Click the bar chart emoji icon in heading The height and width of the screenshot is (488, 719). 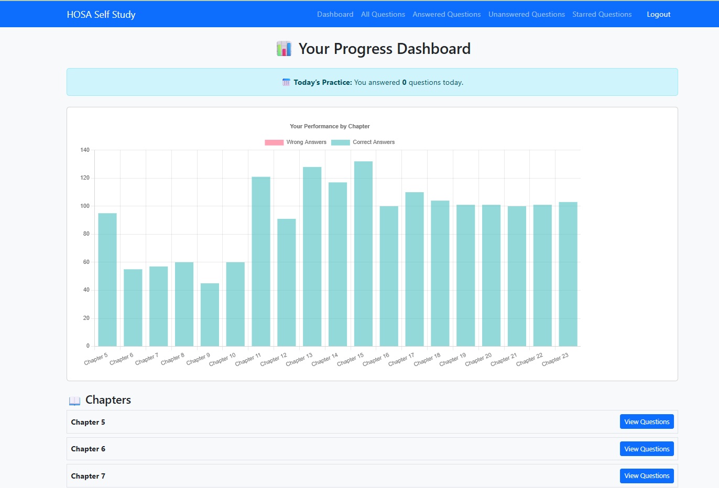(x=284, y=49)
